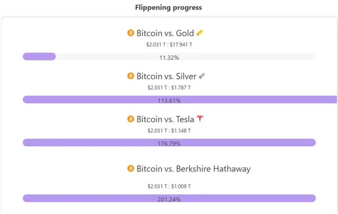Click the Bitcoin vs. Tesla progress bar

click(x=169, y=143)
